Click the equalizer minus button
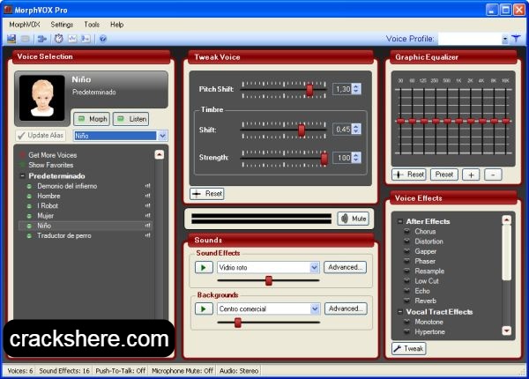The height and width of the screenshot is (379, 529). click(x=493, y=175)
